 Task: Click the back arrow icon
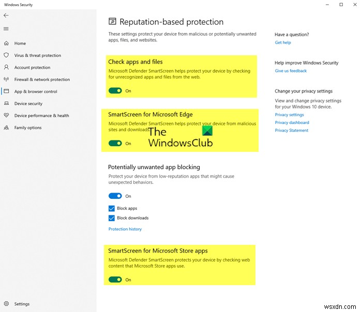click(6, 15)
